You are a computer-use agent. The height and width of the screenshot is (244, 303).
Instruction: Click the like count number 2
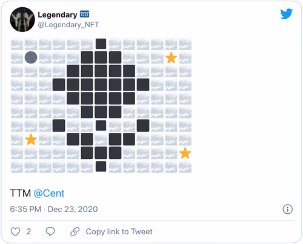point(28,231)
